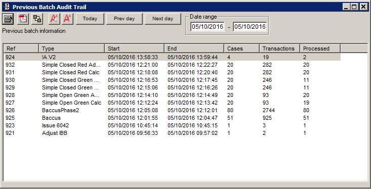Click the 'Adjust IBB' type cell

[x=55, y=133]
